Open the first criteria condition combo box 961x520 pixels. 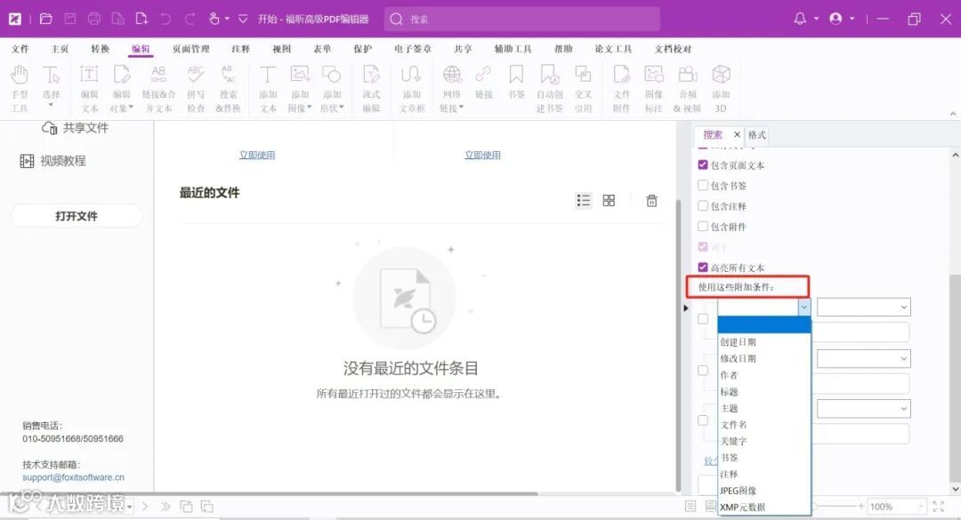863,307
